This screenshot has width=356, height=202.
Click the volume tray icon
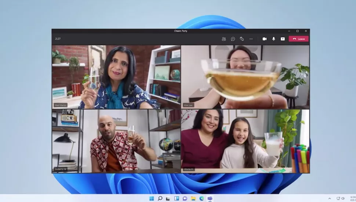[343, 198]
